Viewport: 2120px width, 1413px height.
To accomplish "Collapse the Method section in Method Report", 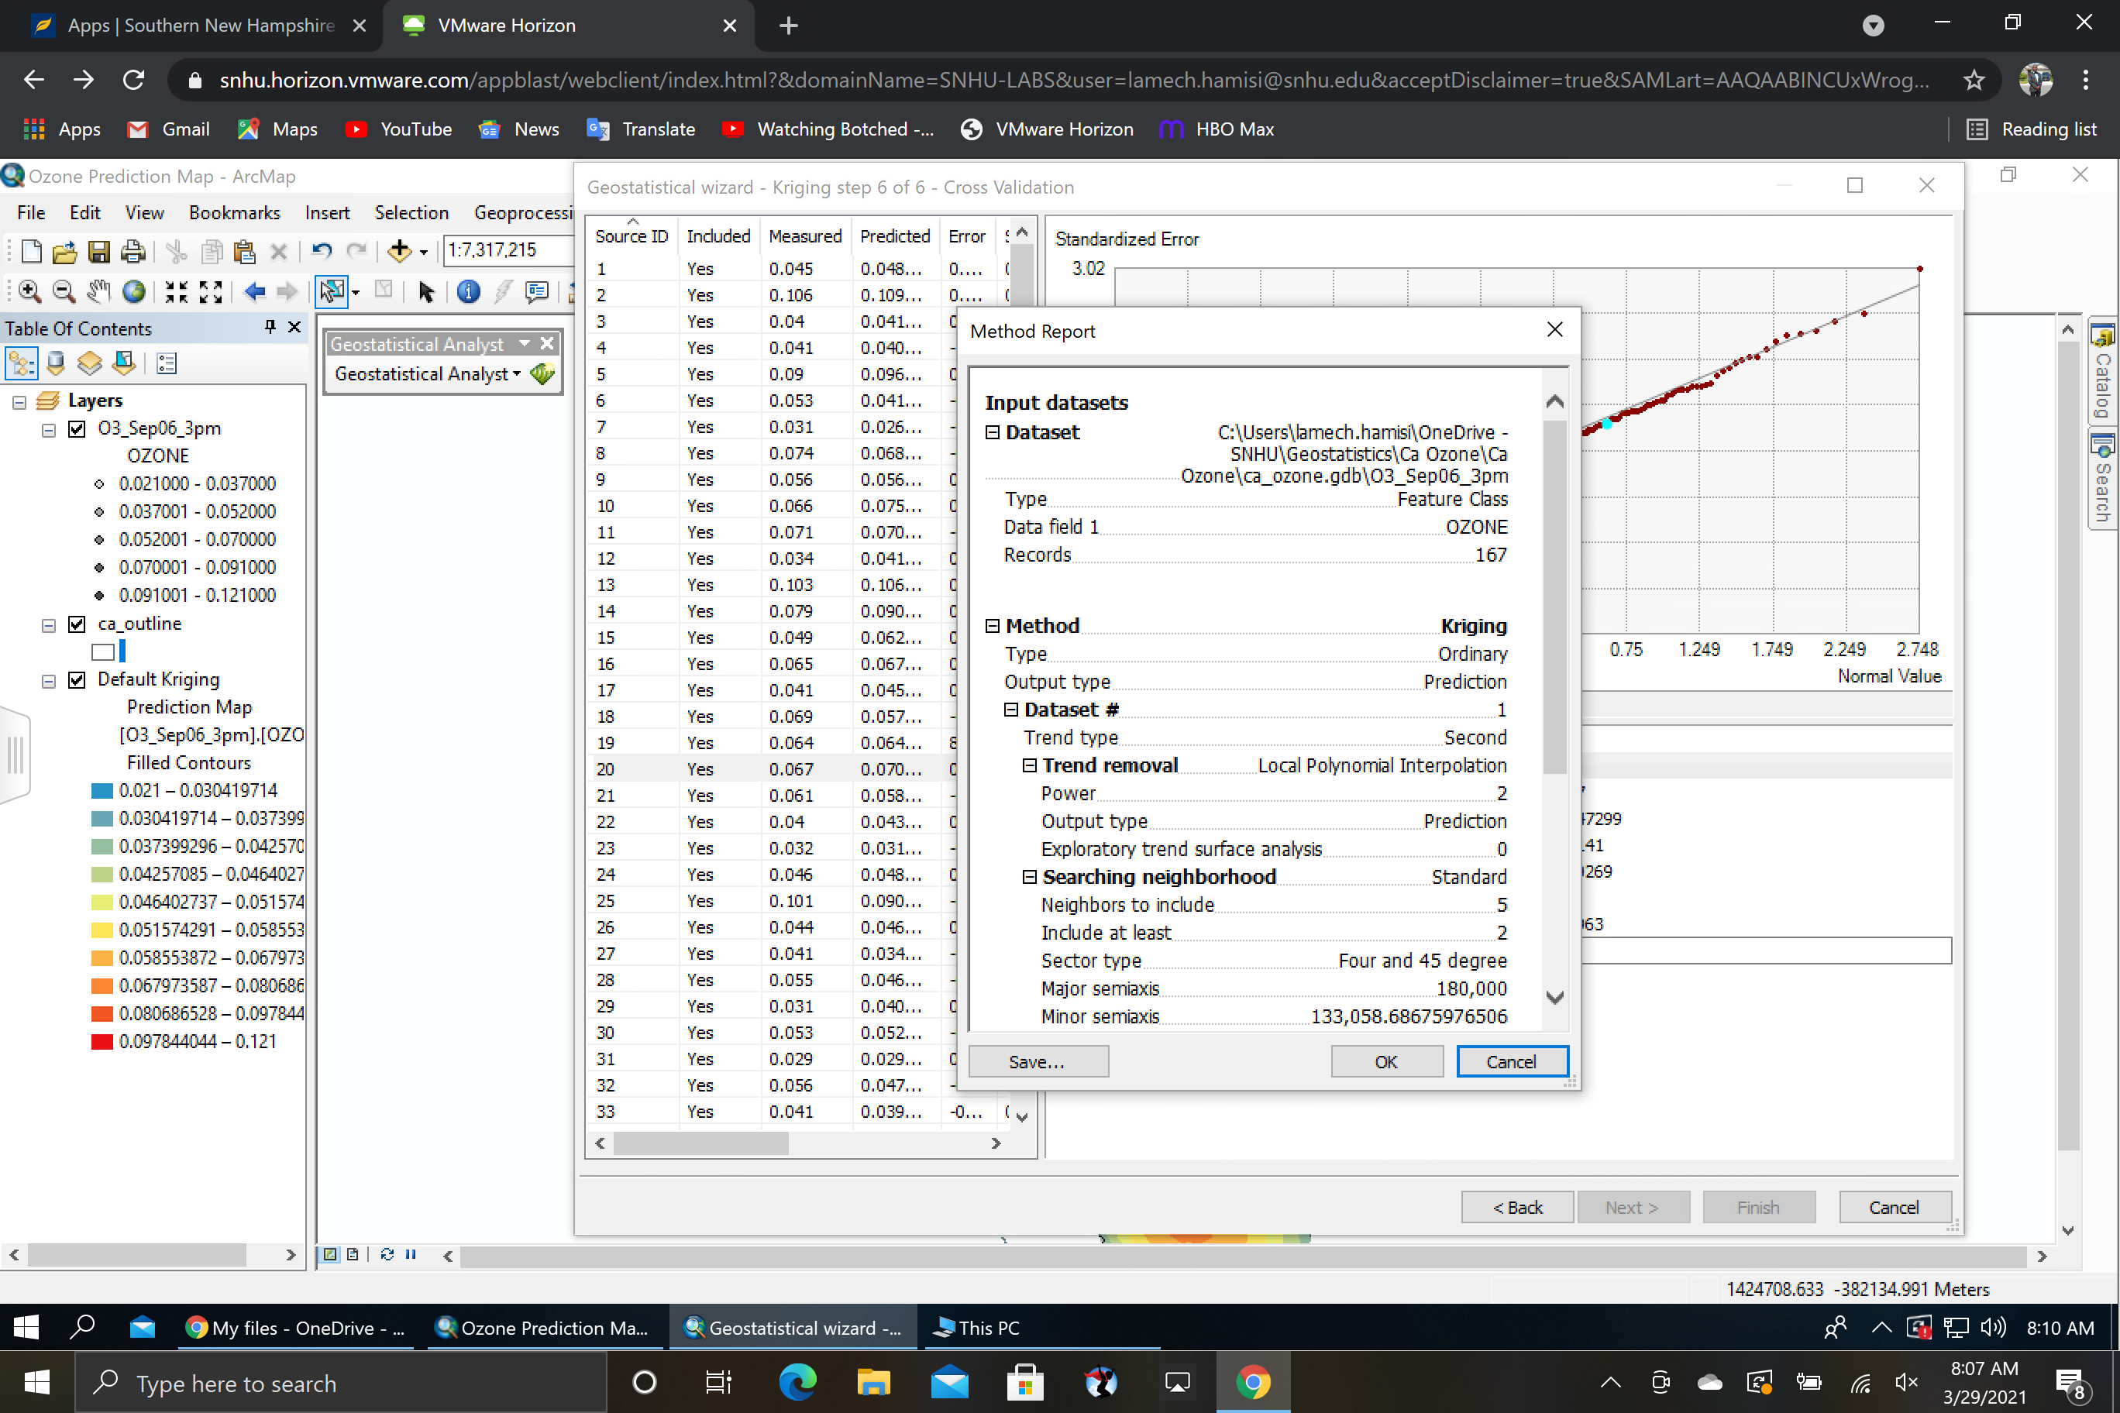I will pyautogui.click(x=993, y=626).
